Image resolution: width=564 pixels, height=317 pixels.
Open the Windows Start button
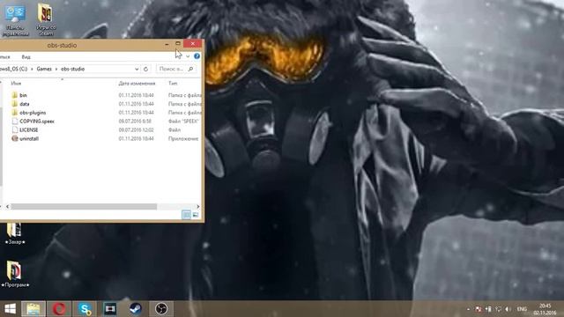click(10, 309)
